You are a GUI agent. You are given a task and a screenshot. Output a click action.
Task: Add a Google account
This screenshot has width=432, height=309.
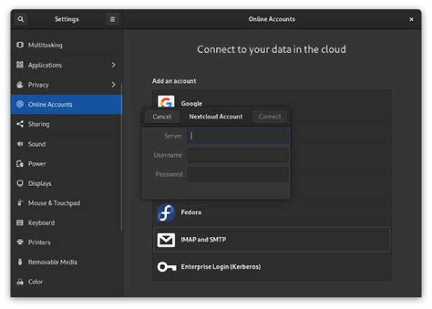tap(272, 99)
